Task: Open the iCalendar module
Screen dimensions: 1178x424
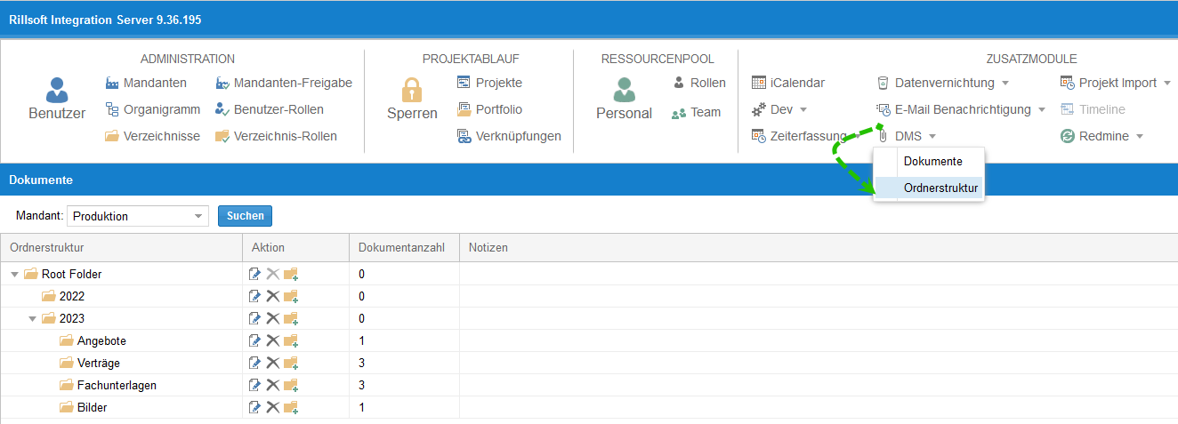Action: coord(788,83)
